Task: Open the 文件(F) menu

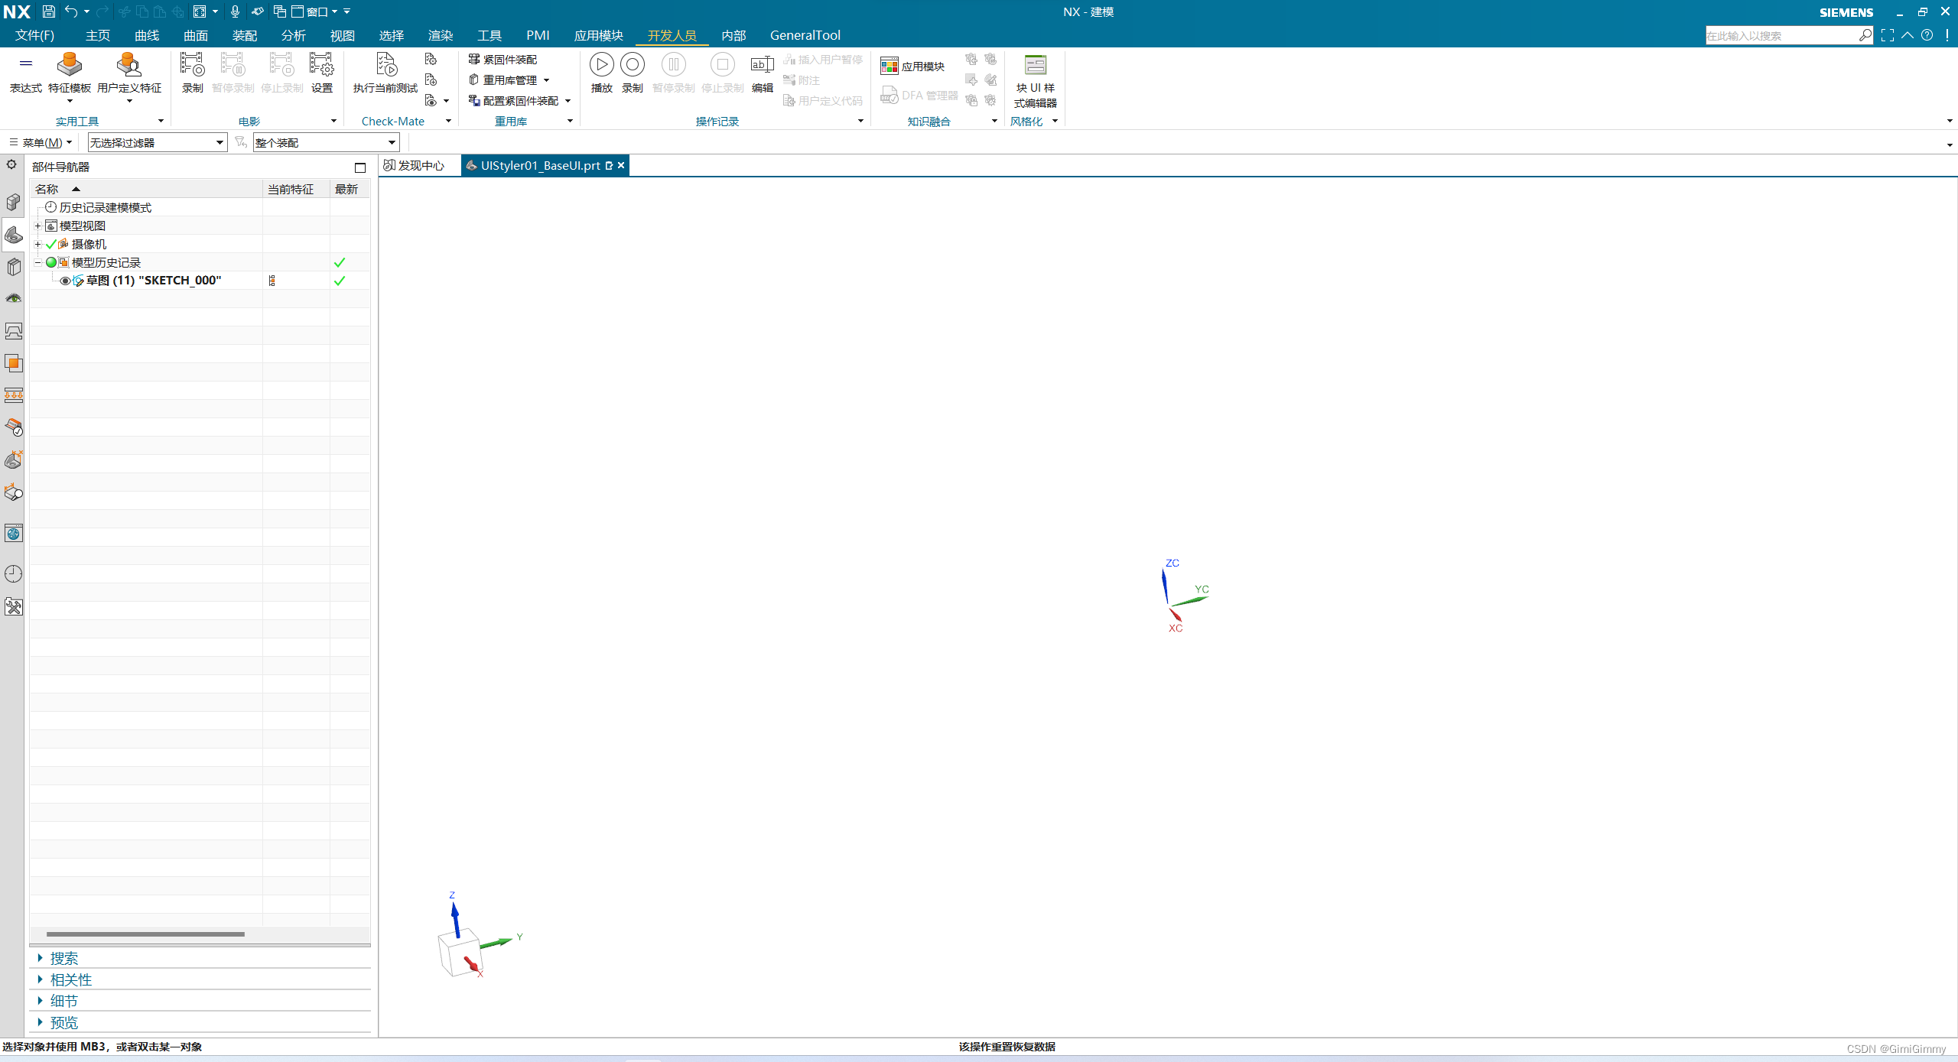Action: [35, 35]
